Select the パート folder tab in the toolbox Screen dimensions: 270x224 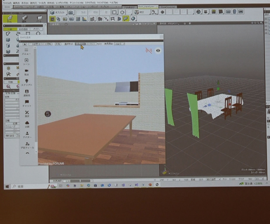(x=39, y=19)
